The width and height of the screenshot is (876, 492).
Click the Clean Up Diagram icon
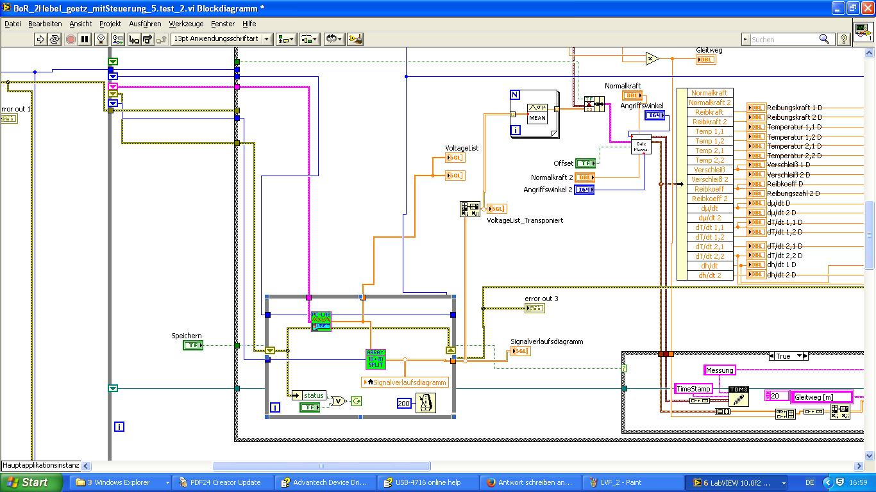(355, 39)
